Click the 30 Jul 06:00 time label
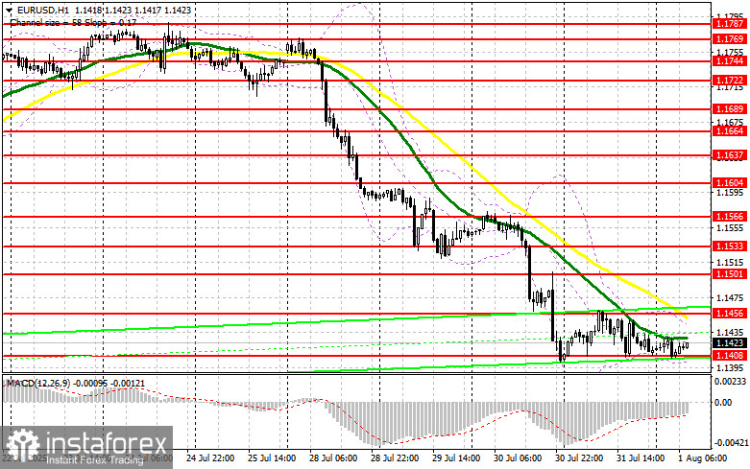 (518, 458)
